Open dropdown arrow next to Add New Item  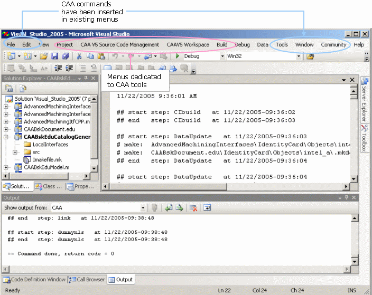[35, 56]
